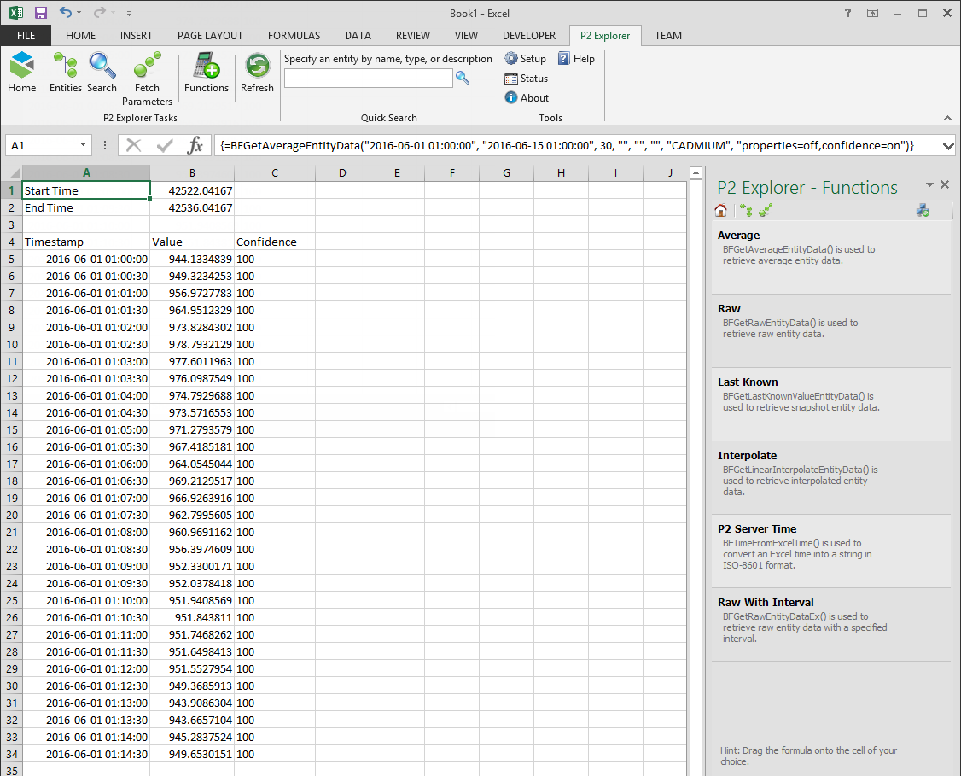Expand the formula bar with chevron
The width and height of the screenshot is (961, 776).
pos(946,146)
